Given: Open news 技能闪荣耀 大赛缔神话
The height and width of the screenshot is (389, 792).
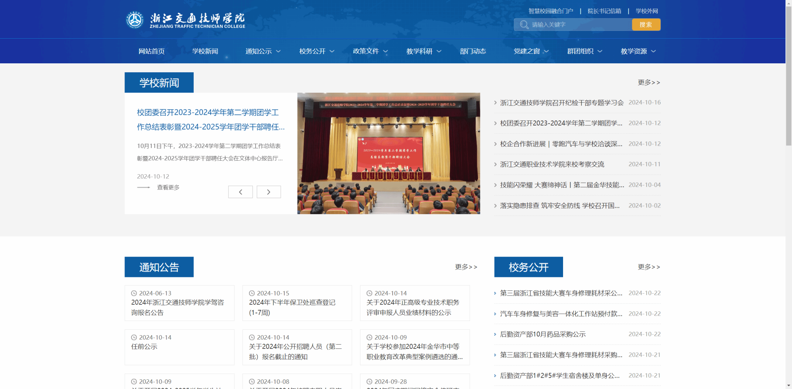Looking at the screenshot, I should pyautogui.click(x=562, y=185).
